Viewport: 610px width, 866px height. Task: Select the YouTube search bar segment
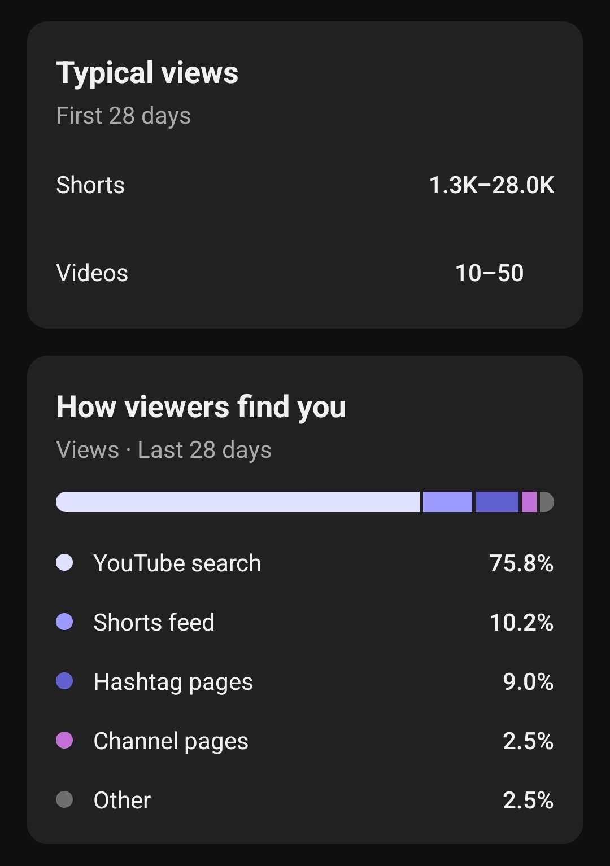click(238, 502)
